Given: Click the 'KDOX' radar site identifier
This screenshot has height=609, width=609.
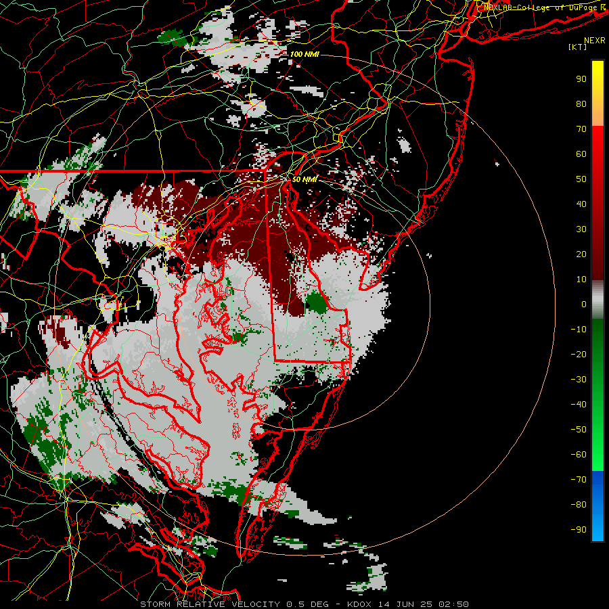Looking at the screenshot, I should pyautogui.click(x=359, y=604).
